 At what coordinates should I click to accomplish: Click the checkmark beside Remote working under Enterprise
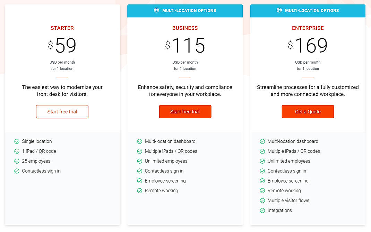tap(262, 191)
